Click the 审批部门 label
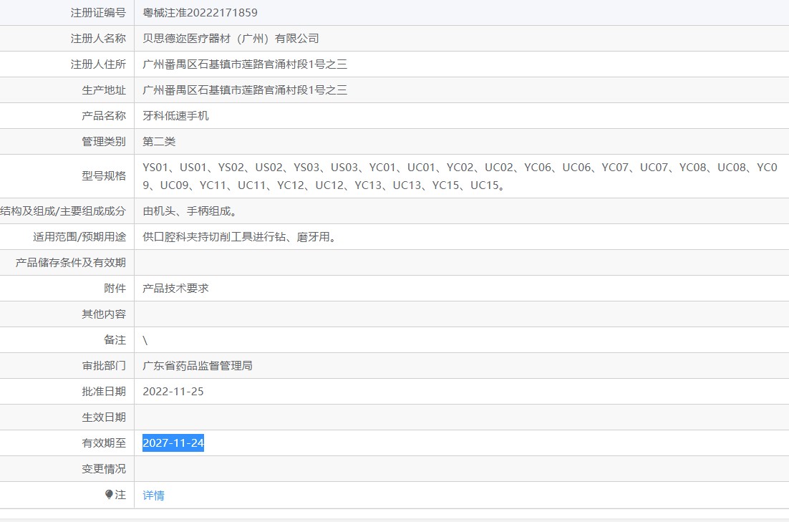 (x=104, y=365)
